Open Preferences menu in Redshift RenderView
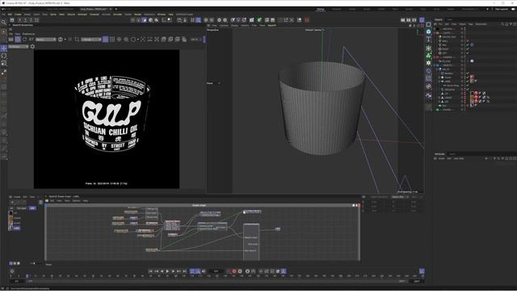517x291 pixels. (28, 34)
